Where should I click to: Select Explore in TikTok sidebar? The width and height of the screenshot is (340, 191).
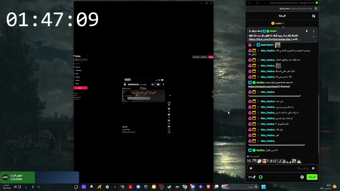click(77, 67)
